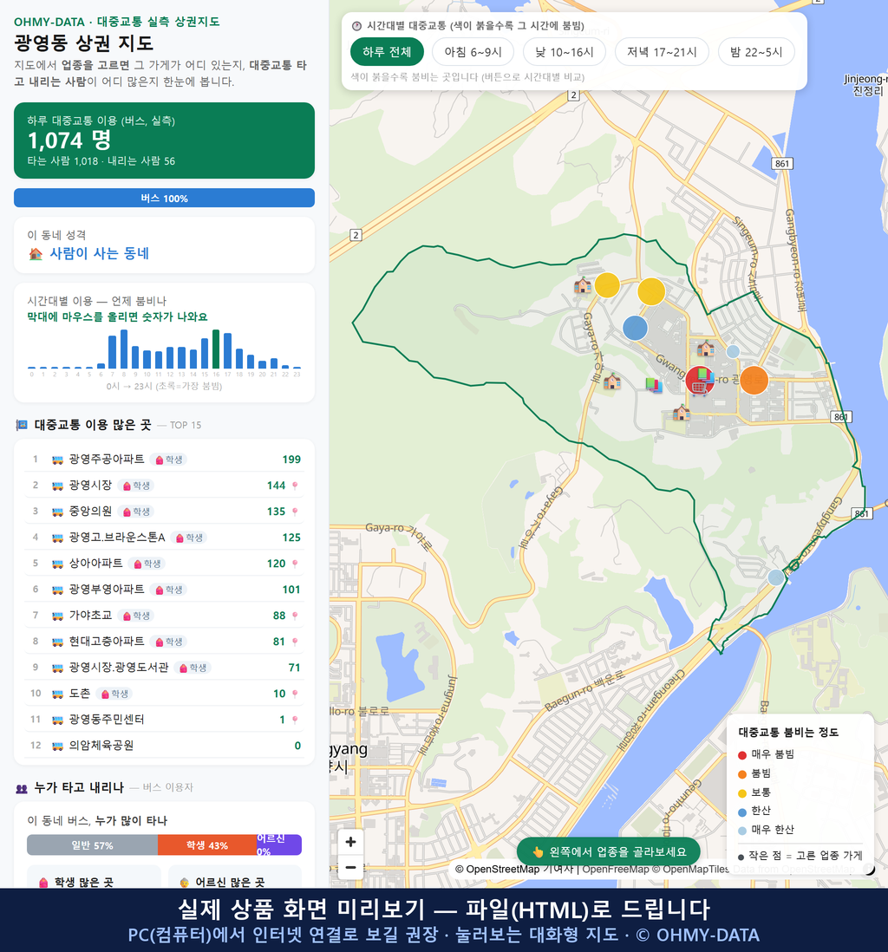Click the 광영동주민센터 row name
The height and width of the screenshot is (952, 888).
click(x=107, y=721)
